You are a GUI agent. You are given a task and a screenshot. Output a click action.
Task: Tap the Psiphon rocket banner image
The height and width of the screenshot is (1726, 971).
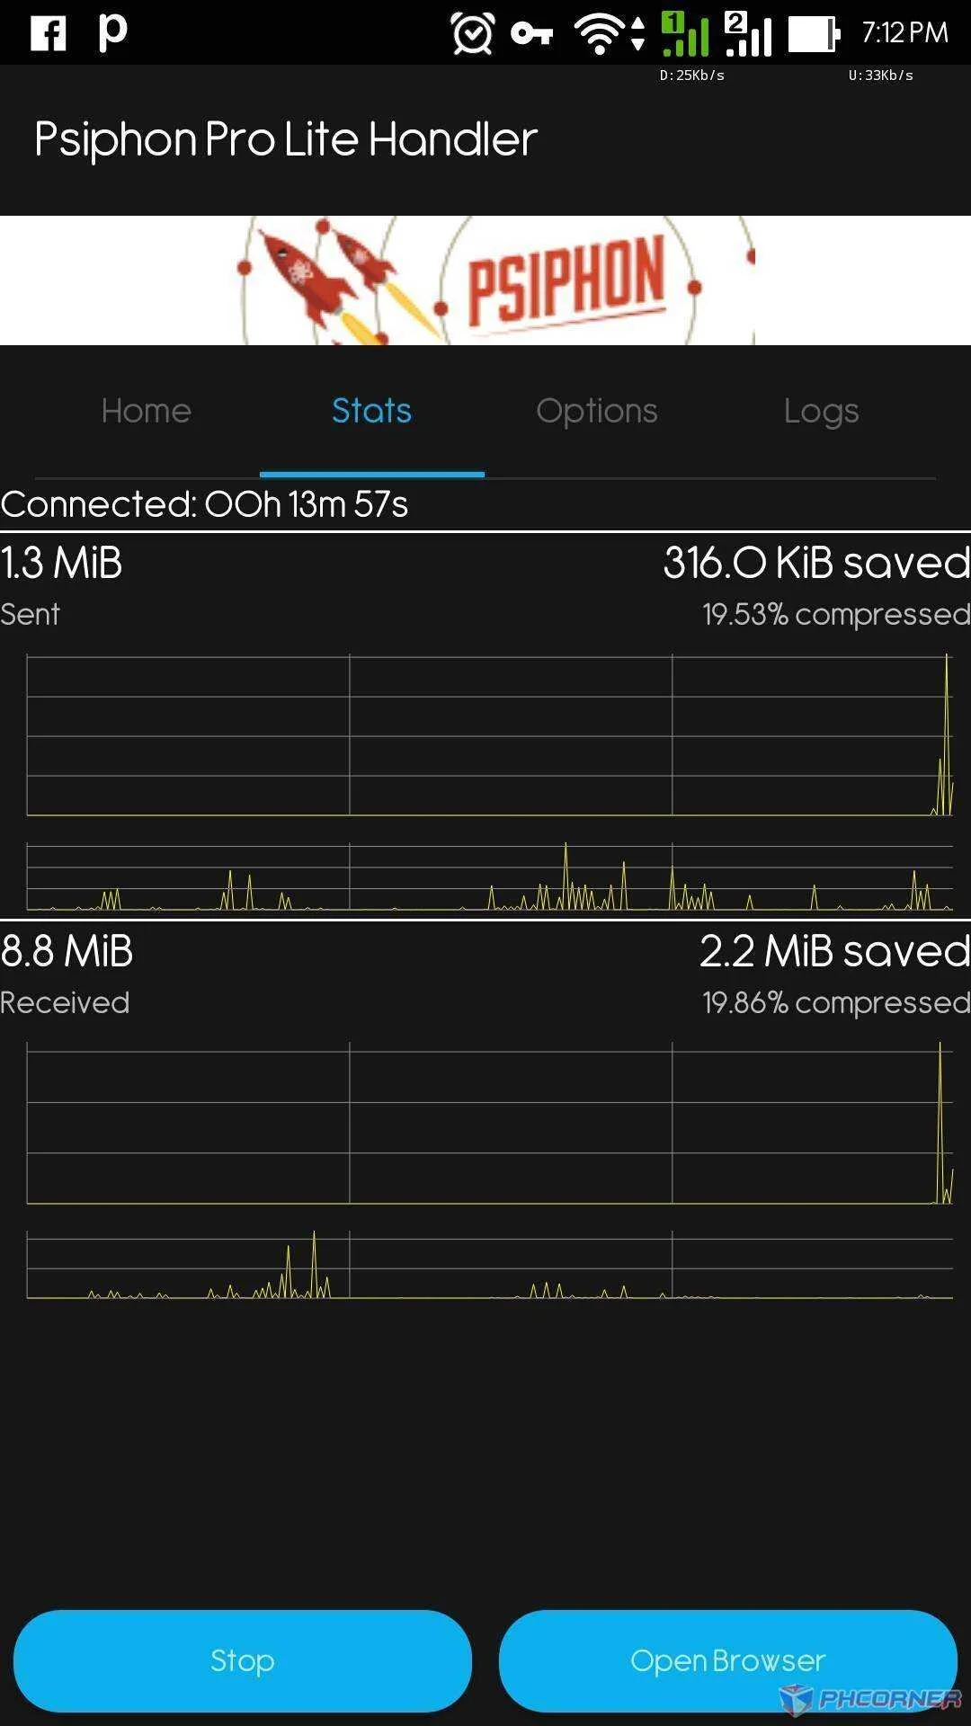[485, 280]
